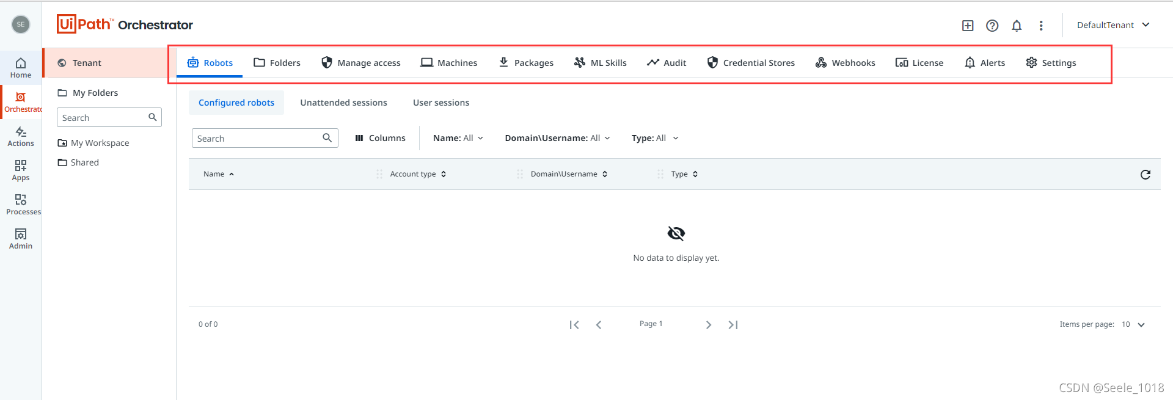Go to next page of results

[709, 324]
